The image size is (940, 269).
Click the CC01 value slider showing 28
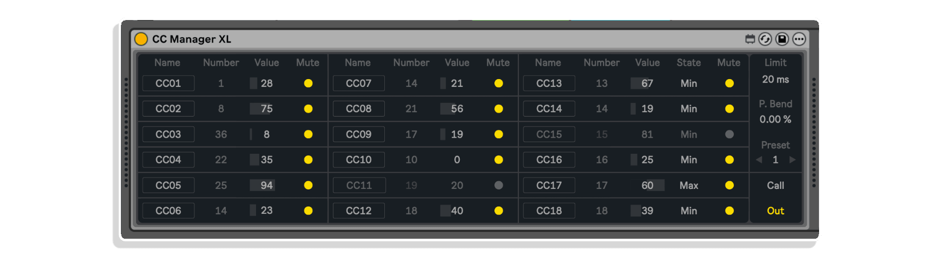[x=267, y=83]
